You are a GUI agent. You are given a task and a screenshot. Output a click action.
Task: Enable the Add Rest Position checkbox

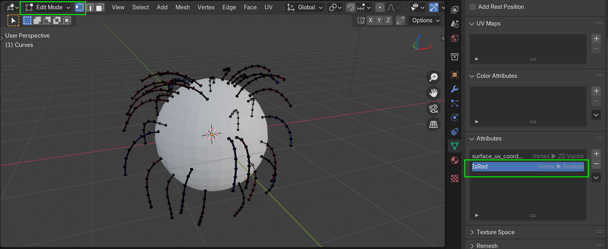[473, 7]
